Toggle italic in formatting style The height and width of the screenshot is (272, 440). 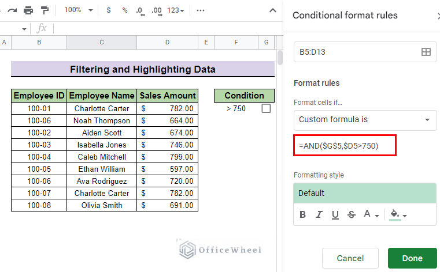tap(319, 214)
